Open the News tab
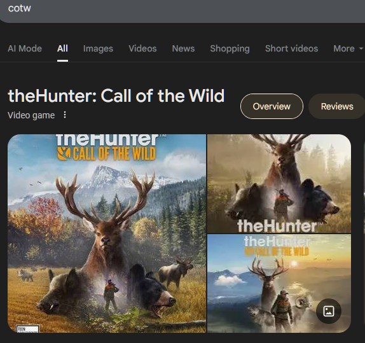Image resolution: width=365 pixels, height=343 pixels. tap(183, 48)
